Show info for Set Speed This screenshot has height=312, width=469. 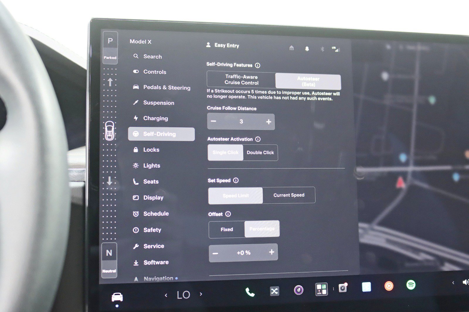click(x=236, y=181)
